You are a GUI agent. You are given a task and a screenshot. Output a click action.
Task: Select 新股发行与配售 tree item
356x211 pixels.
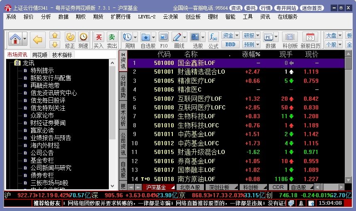51,78
